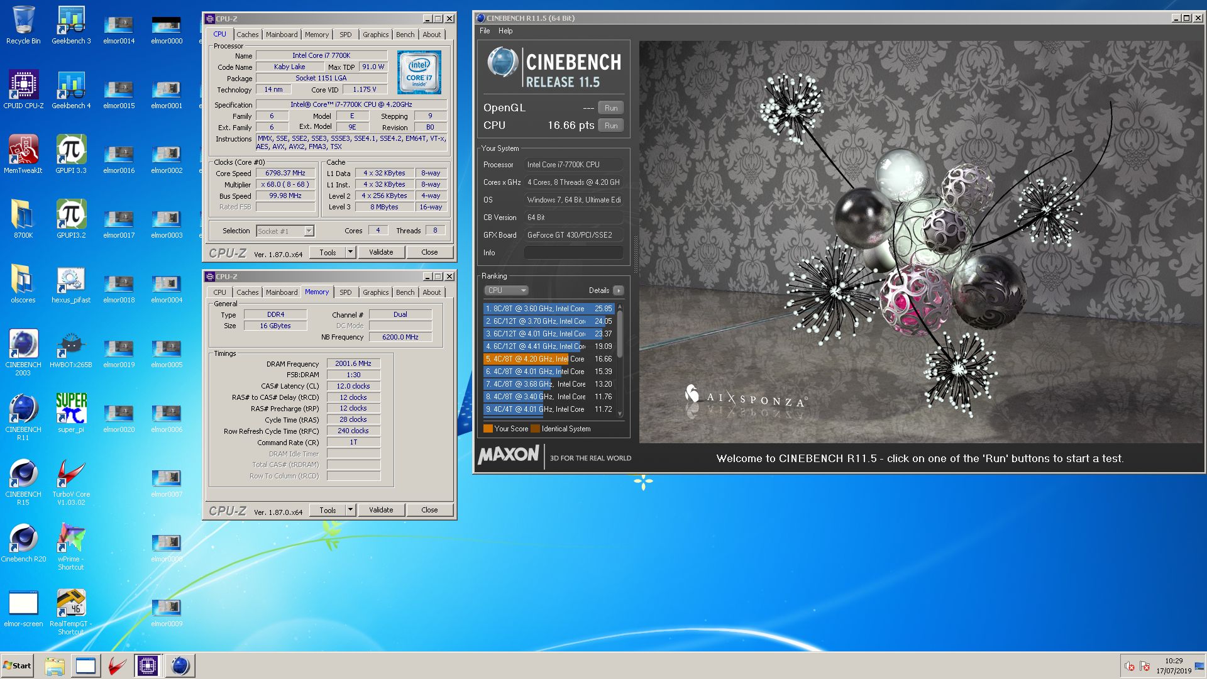Image resolution: width=1207 pixels, height=679 pixels.
Task: Open Geekbench 4 desktop shortcut
Action: tap(71, 90)
